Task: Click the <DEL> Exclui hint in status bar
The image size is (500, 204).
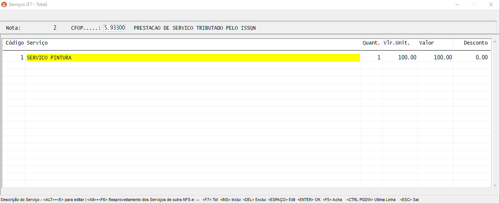Action: (x=254, y=200)
